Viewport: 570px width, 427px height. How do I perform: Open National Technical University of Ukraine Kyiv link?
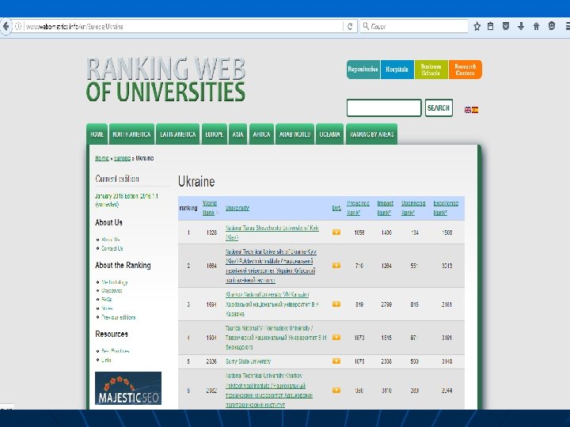pos(271,266)
